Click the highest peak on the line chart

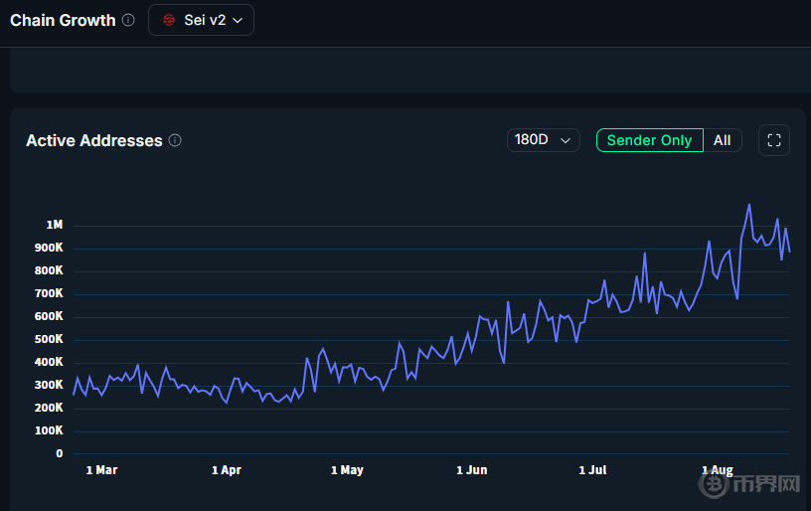click(x=749, y=206)
